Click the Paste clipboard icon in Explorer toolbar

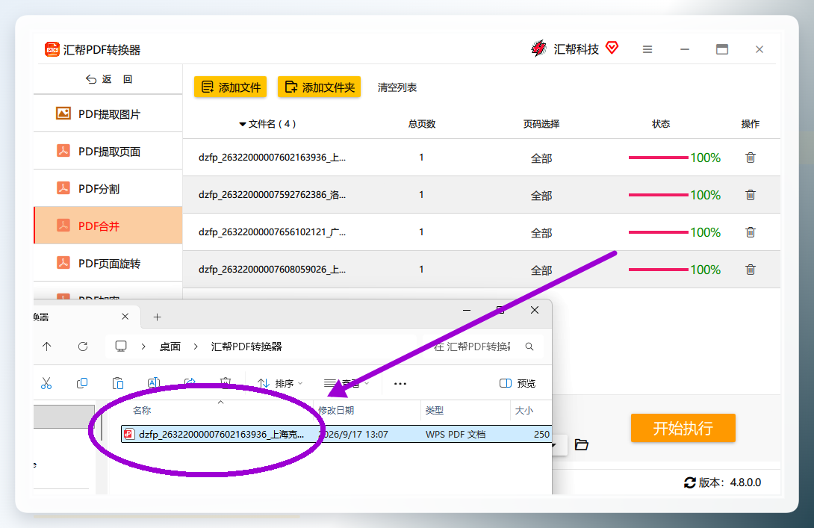coord(118,383)
